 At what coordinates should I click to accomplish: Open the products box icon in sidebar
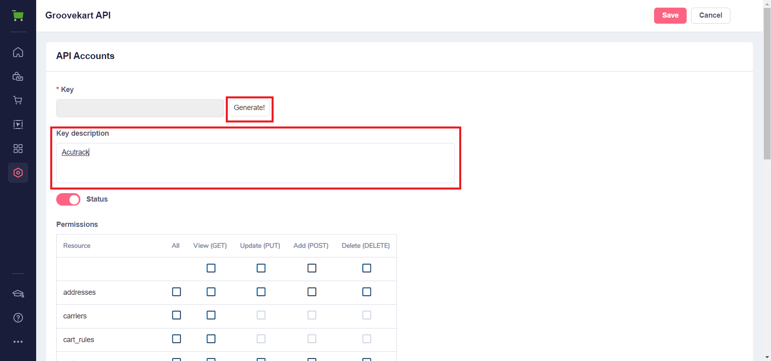tap(18, 76)
